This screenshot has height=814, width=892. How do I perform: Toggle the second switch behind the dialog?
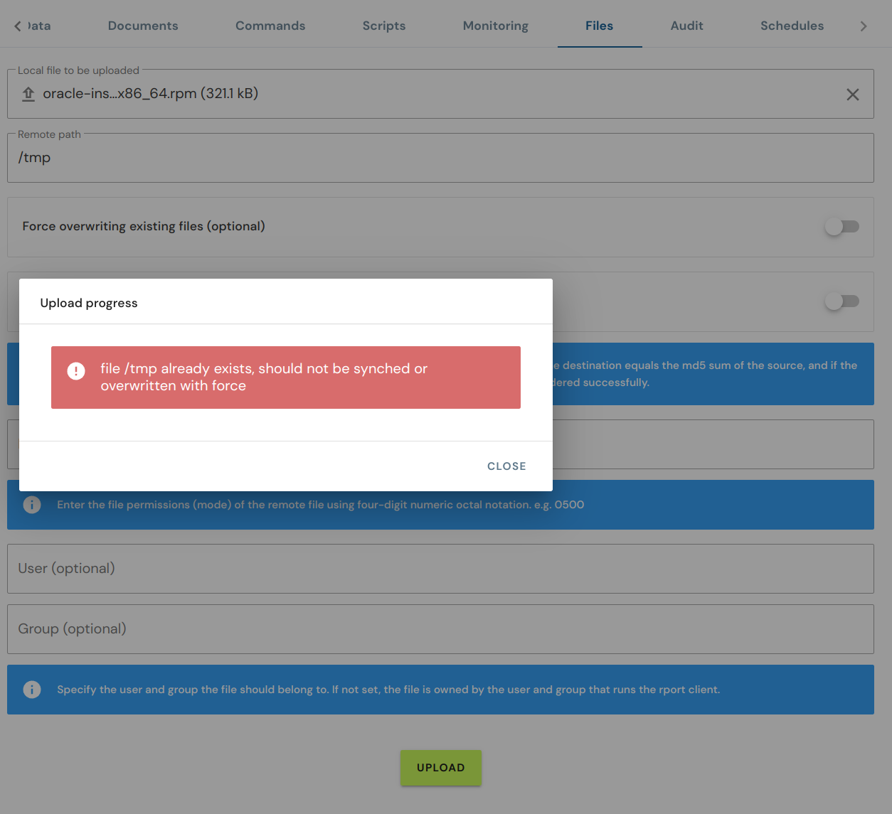click(x=842, y=301)
